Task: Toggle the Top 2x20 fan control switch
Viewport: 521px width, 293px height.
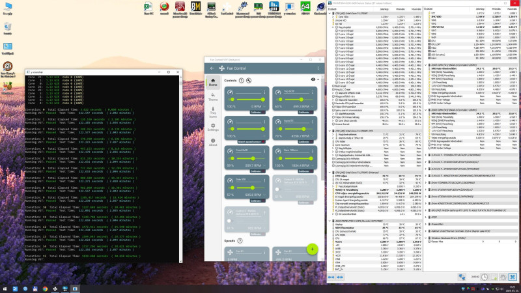Action: click(280, 100)
